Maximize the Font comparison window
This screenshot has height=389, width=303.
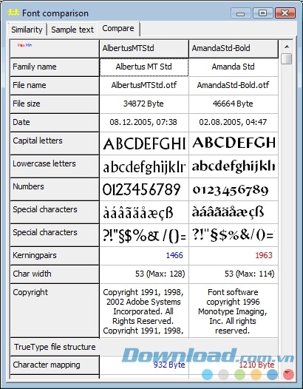[262, 13]
